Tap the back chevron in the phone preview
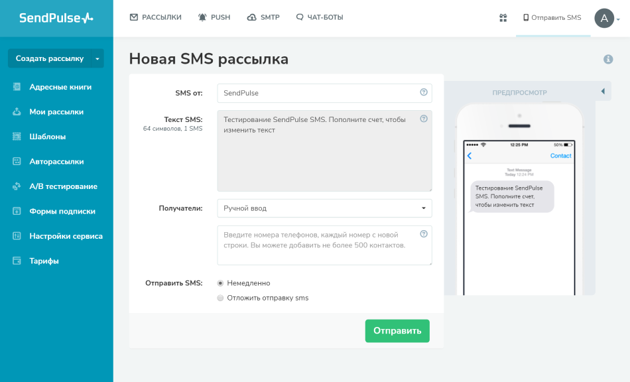The image size is (630, 382). coord(470,156)
